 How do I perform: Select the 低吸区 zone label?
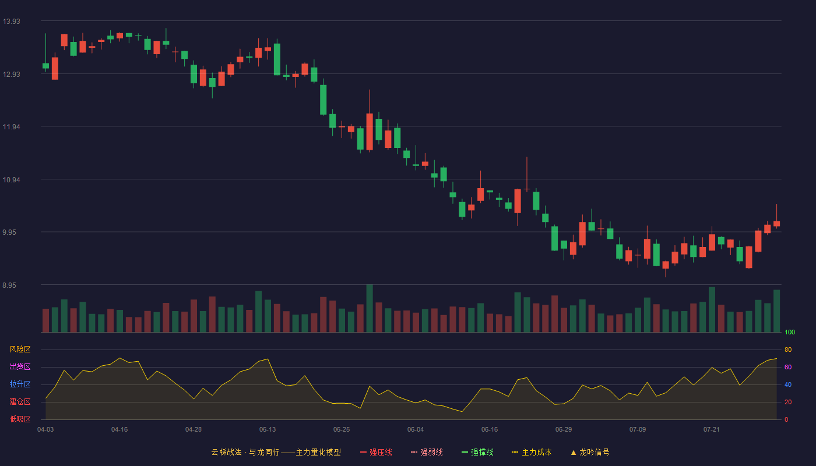[x=20, y=419]
